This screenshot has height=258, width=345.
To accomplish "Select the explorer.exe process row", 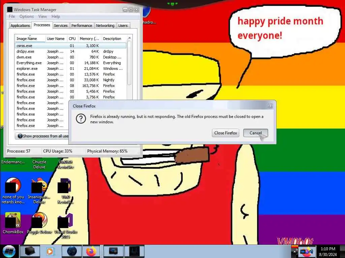I will click(71, 69).
